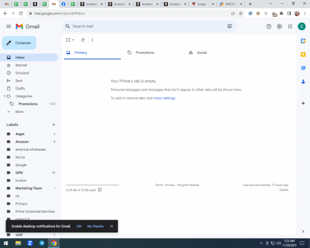Open Google Tasks side panel icon
310x248 pixels.
pyautogui.click(x=303, y=68)
